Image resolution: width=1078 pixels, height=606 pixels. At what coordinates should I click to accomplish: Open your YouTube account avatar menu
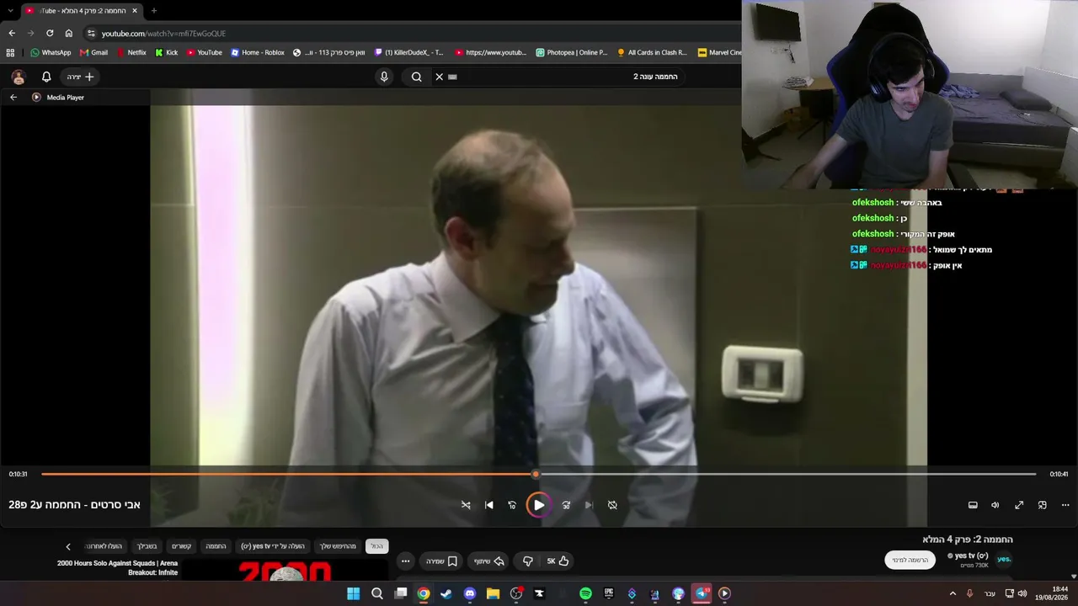19,77
